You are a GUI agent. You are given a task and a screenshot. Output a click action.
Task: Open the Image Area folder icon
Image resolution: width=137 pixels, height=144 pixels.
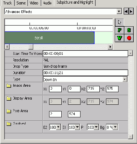tap(9, 86)
